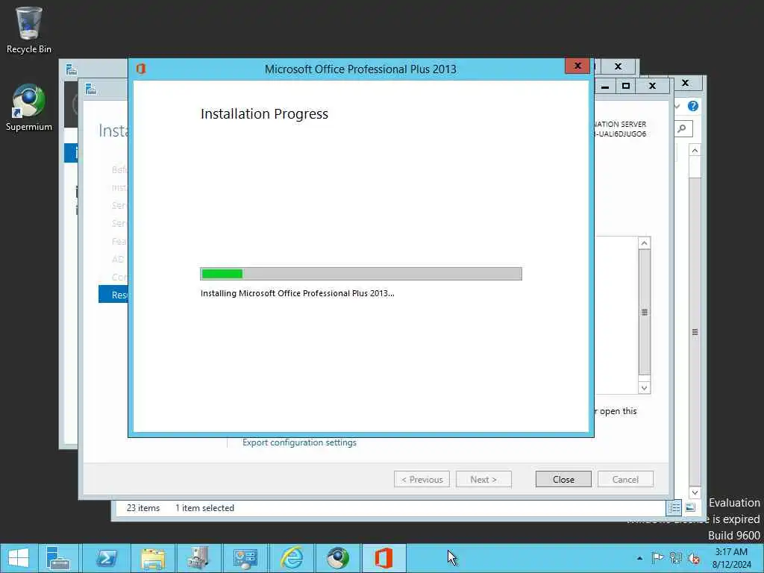The image size is (764, 573).
Task: Maximize the wizard window
Action: [626, 87]
